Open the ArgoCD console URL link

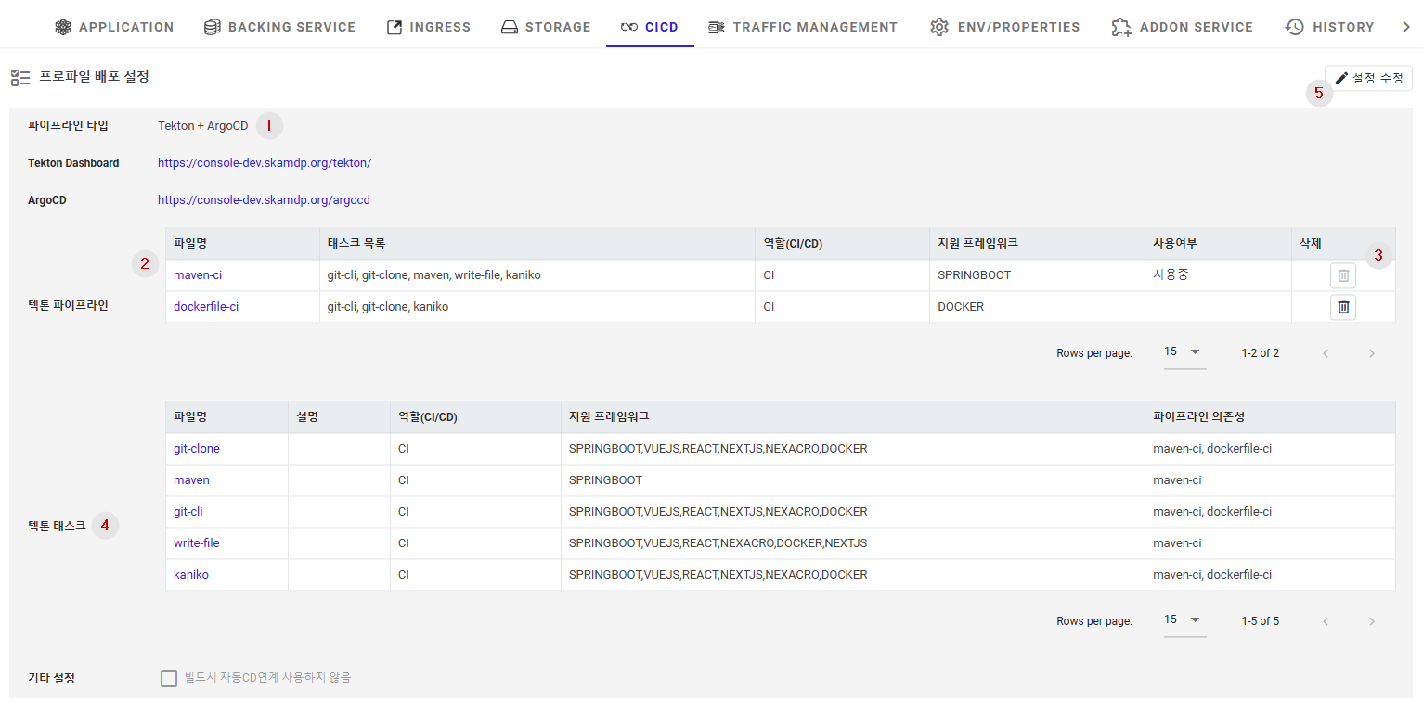[264, 199]
